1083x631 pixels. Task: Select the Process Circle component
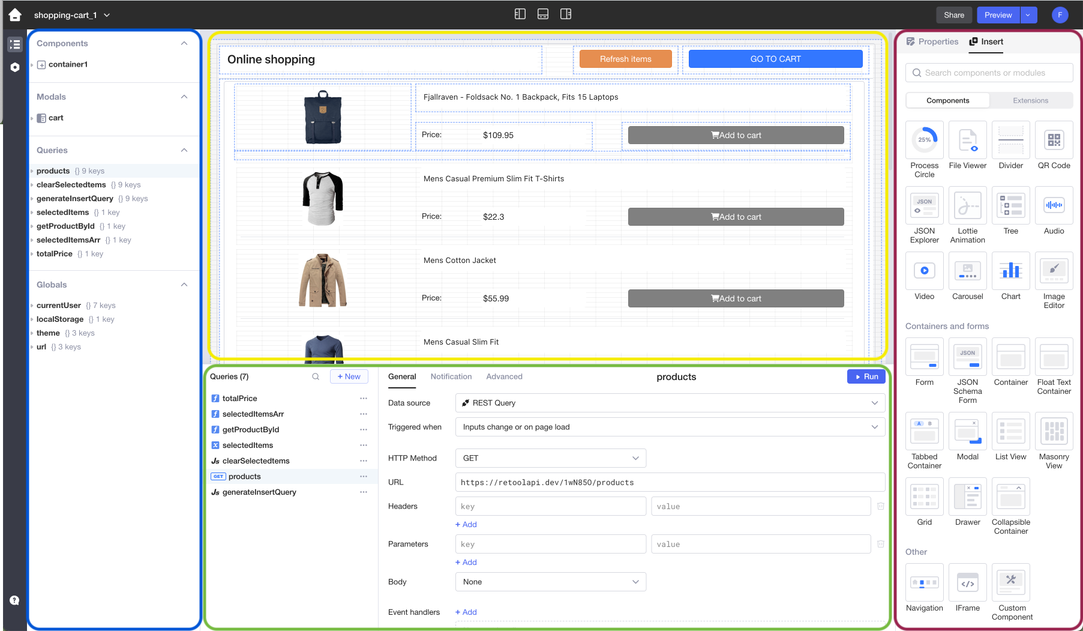924,140
